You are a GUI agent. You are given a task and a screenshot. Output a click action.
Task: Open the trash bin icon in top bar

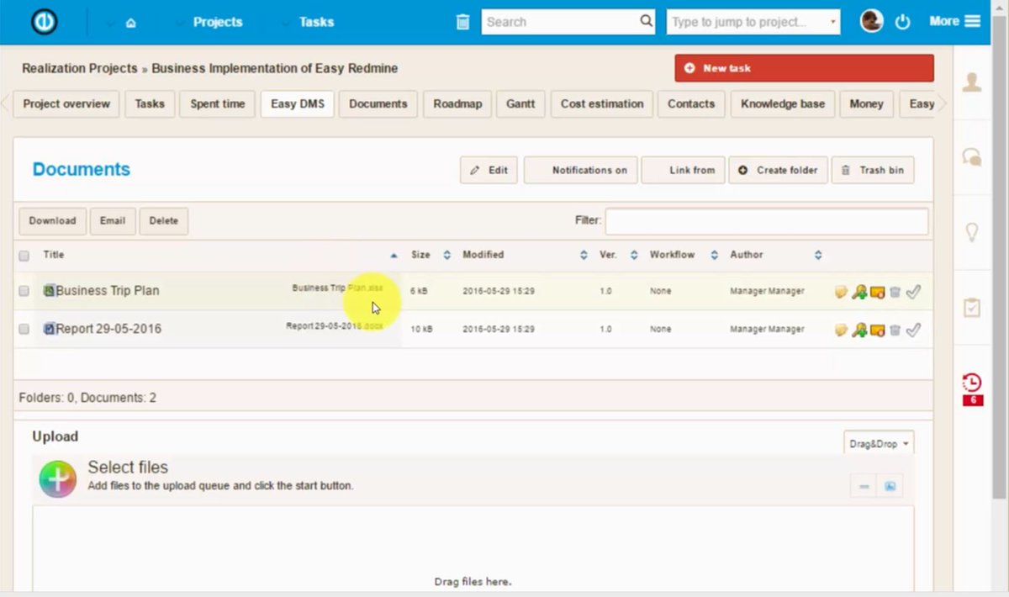point(462,22)
